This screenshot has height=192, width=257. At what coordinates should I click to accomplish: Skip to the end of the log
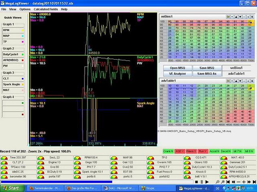pos(254,182)
